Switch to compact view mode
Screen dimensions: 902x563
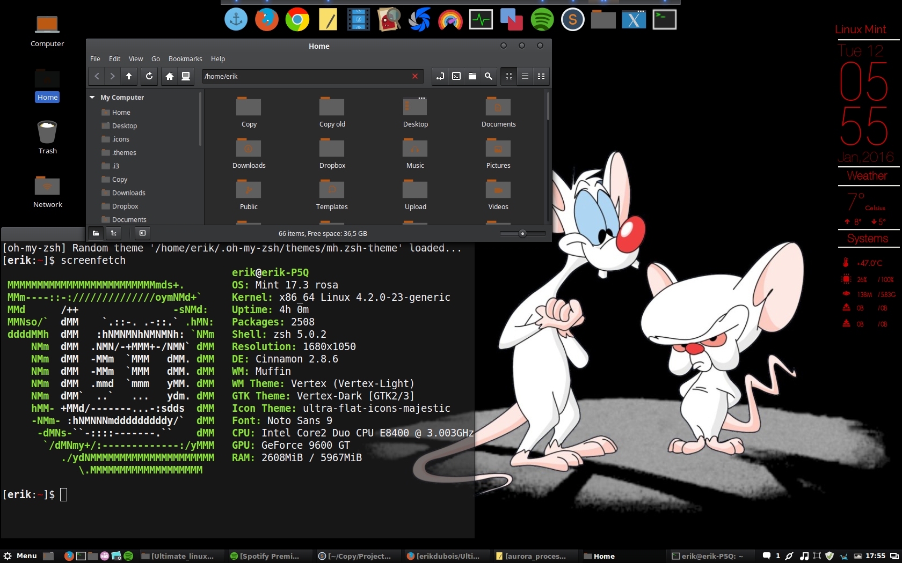click(541, 76)
